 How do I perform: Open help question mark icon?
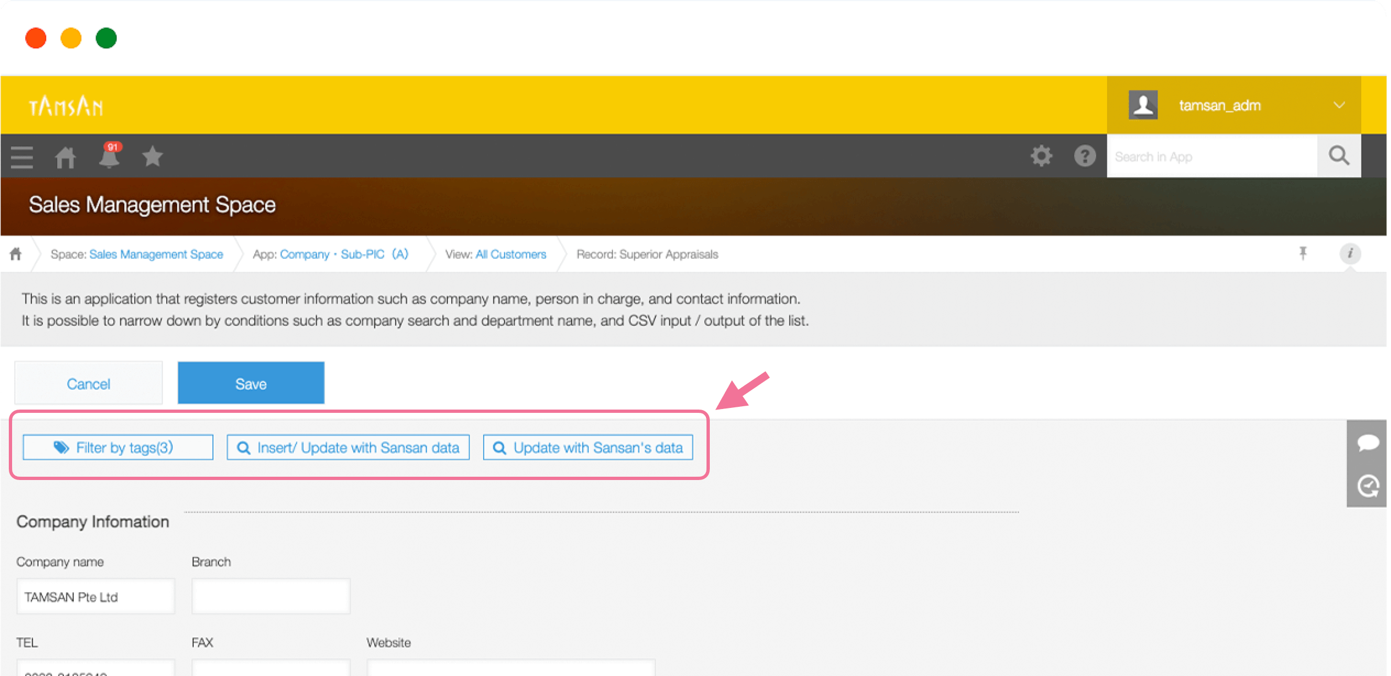point(1085,156)
